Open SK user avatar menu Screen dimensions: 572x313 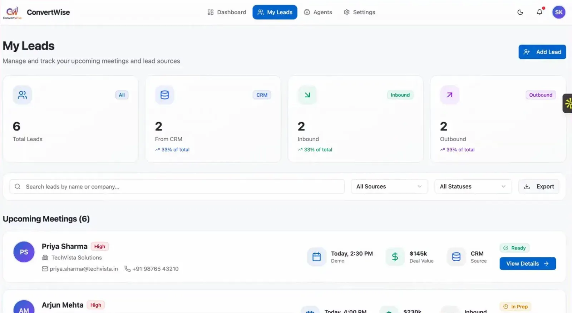click(x=559, y=12)
